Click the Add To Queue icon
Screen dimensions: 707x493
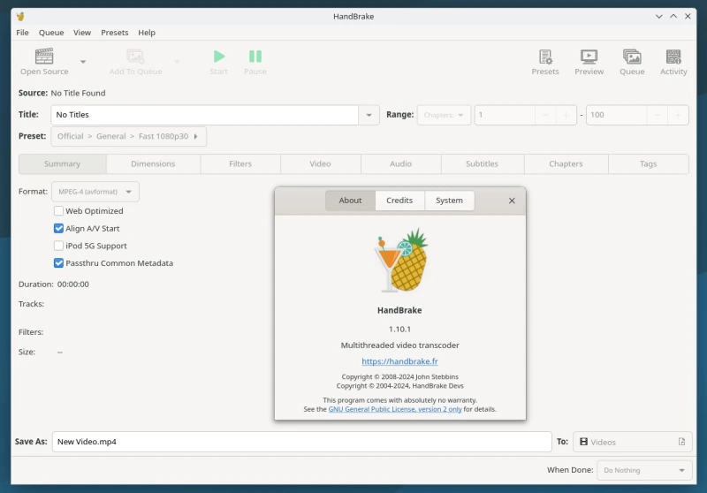(135, 57)
